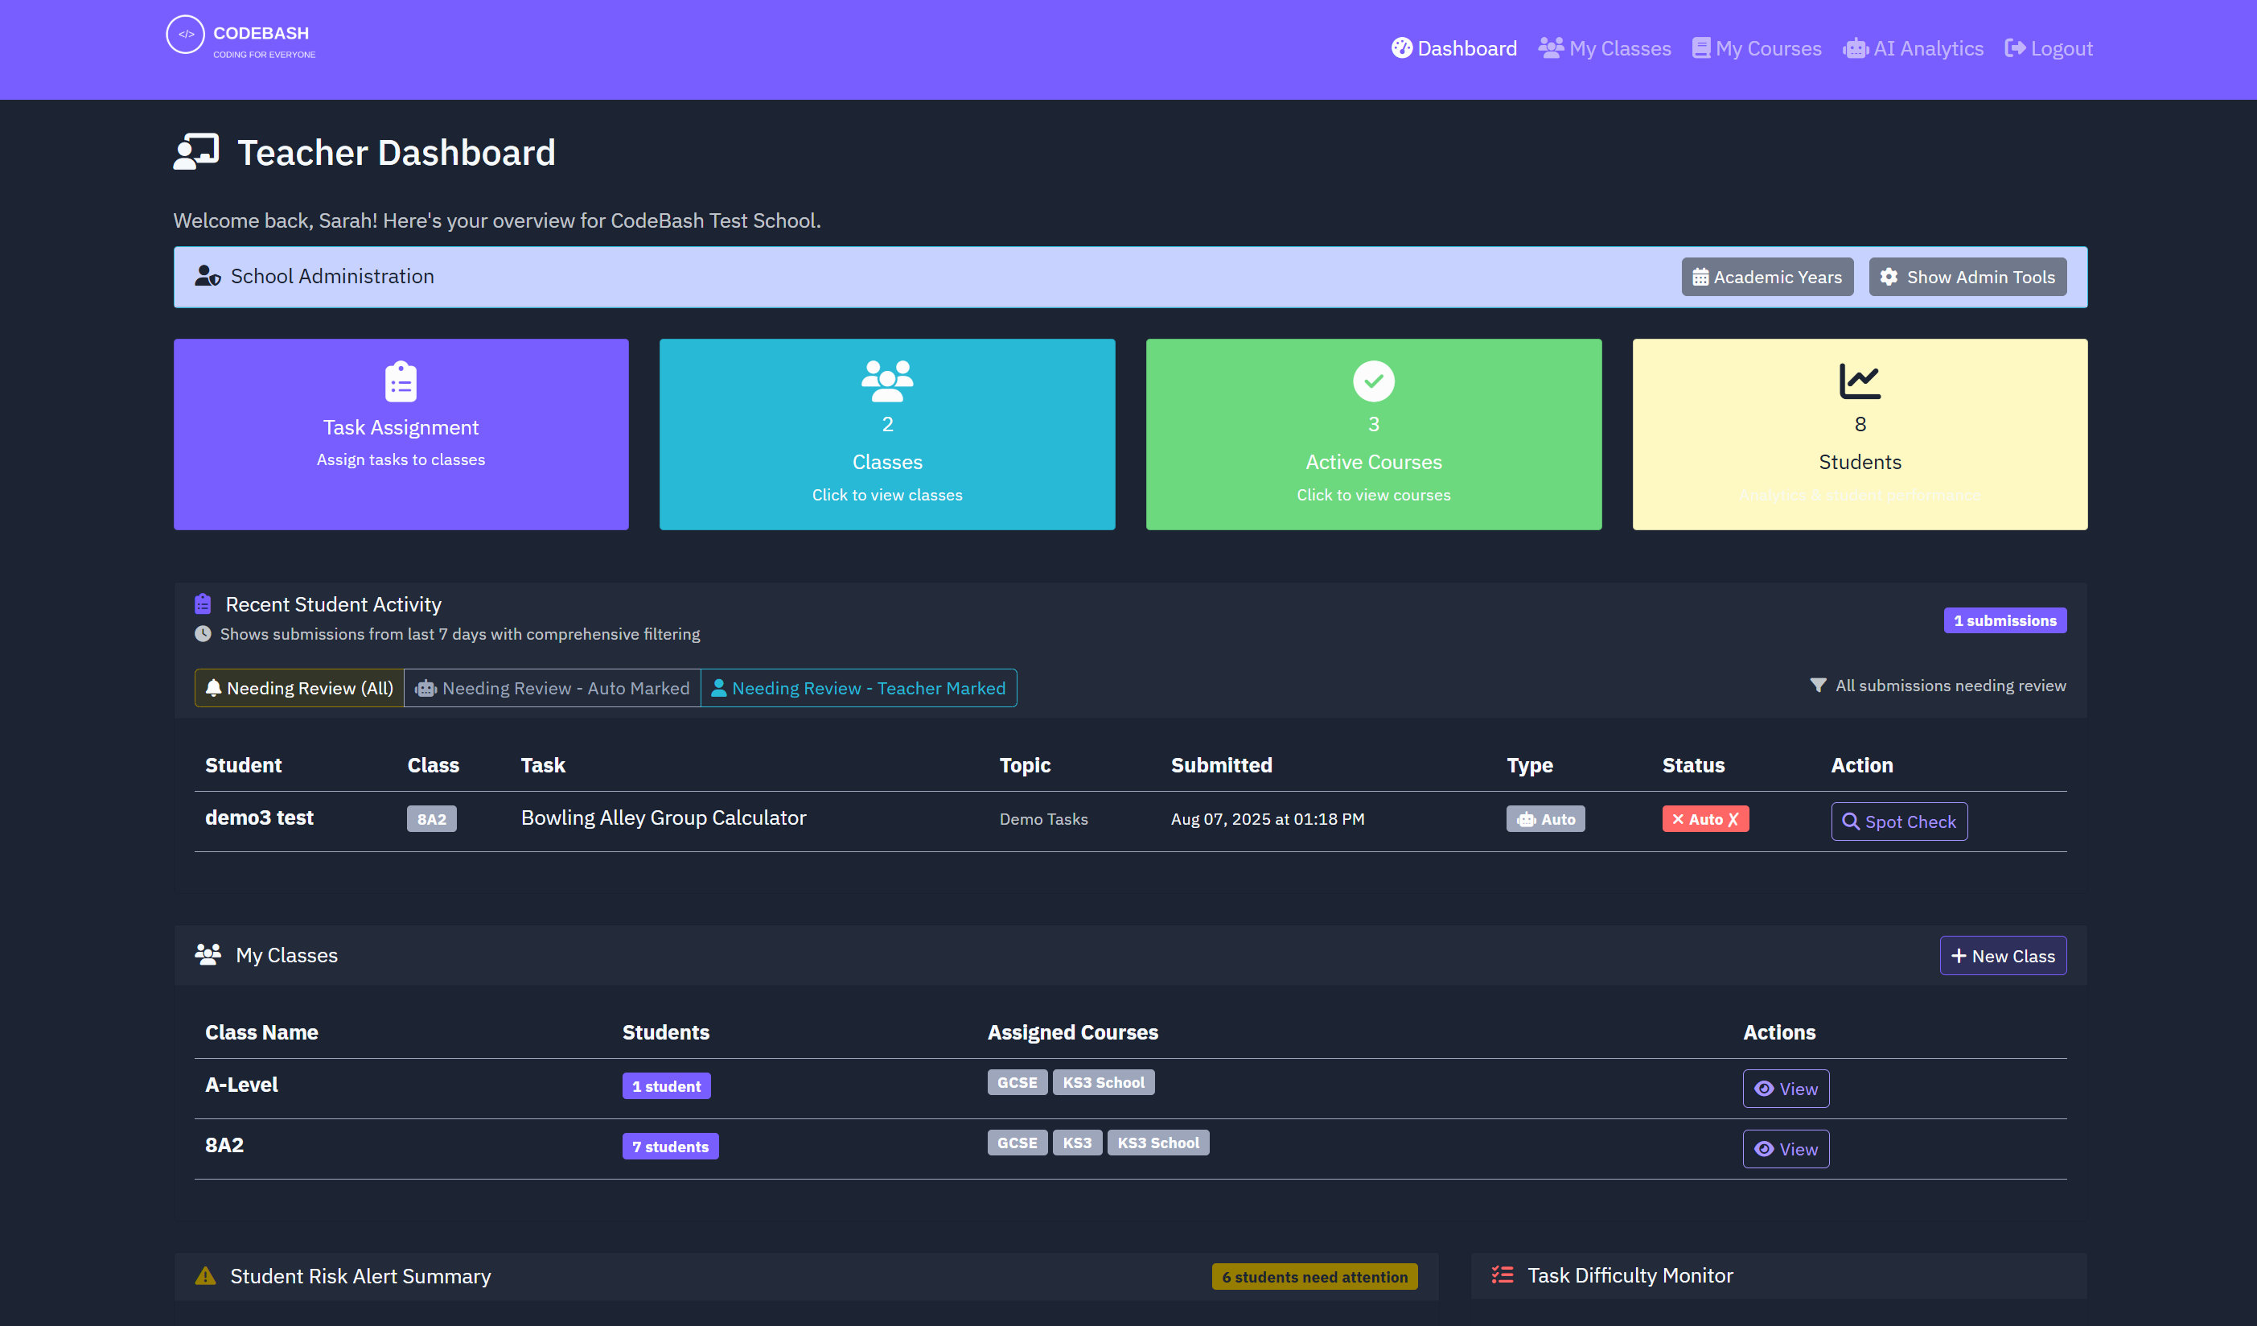The width and height of the screenshot is (2257, 1326).
Task: Click the people icon on the Classes card
Action: 887,381
